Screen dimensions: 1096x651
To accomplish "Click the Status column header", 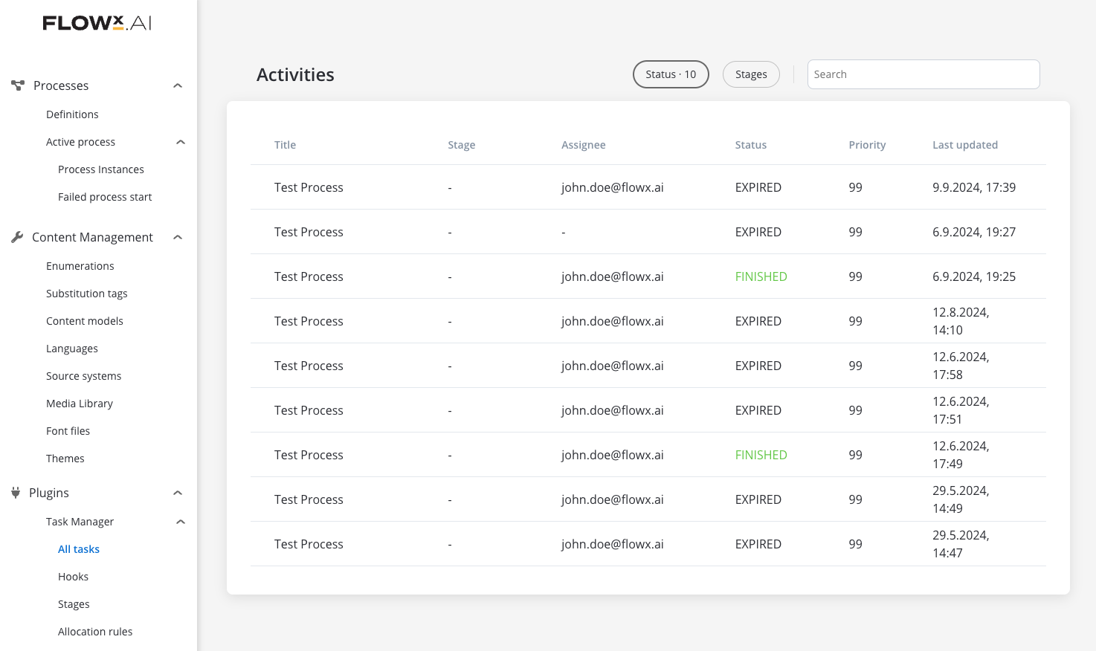I will tap(751, 145).
